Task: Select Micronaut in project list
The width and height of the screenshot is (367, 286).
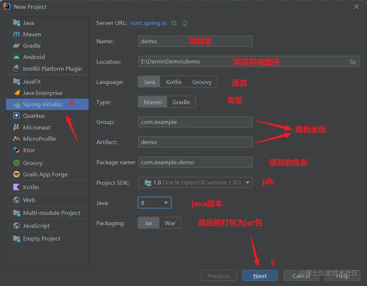Action: [47, 127]
